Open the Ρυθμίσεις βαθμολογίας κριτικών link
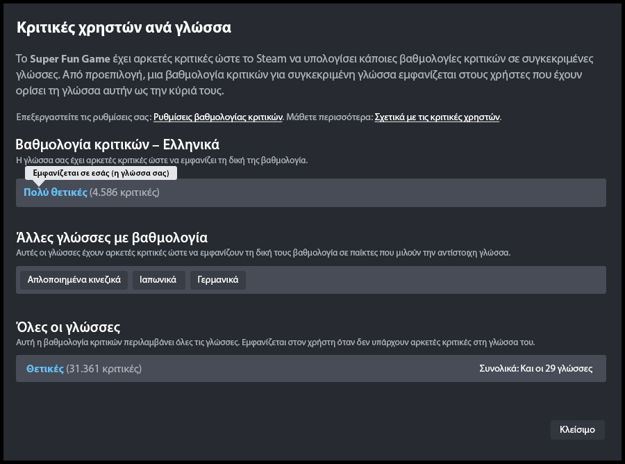625x464 pixels. (x=217, y=117)
